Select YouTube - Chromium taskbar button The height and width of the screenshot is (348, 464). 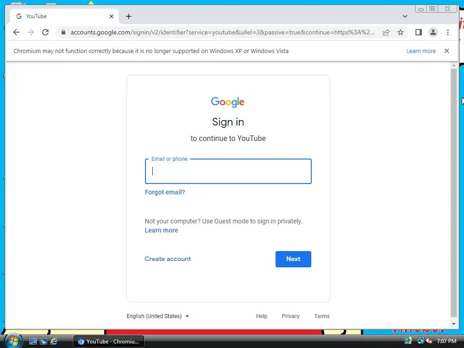(109, 342)
